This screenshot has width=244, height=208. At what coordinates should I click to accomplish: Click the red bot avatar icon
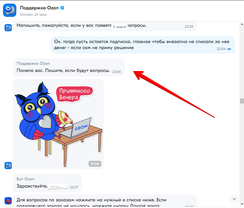click(x=8, y=201)
